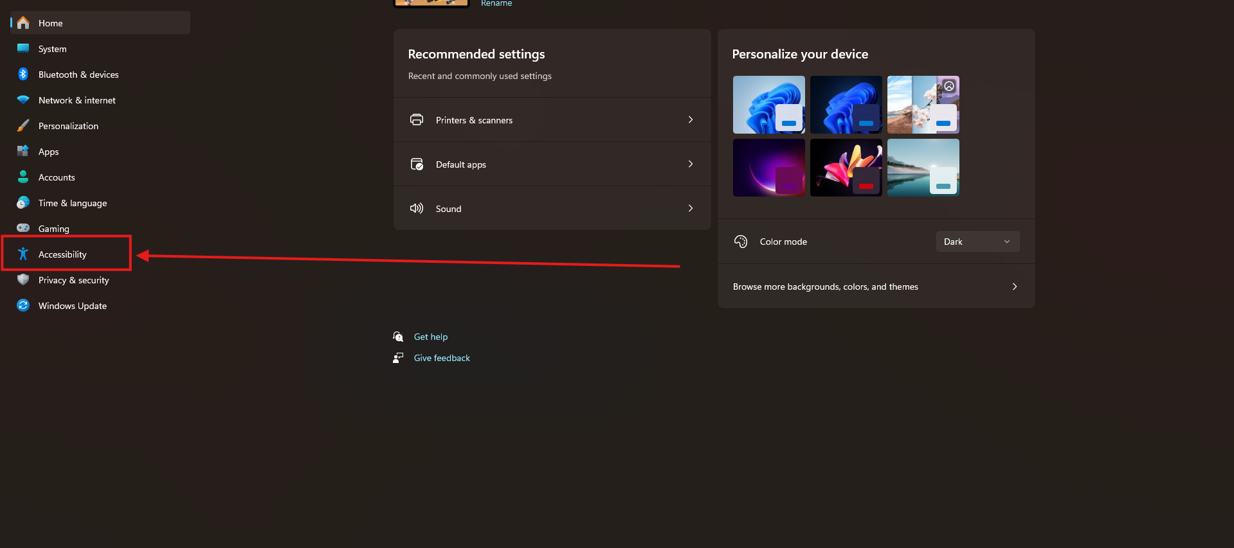This screenshot has width=1234, height=548.
Task: Click the Recommended settings heading
Action: [476, 54]
